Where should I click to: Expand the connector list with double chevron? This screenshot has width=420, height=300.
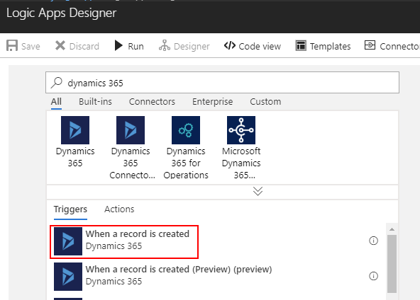tap(258, 191)
